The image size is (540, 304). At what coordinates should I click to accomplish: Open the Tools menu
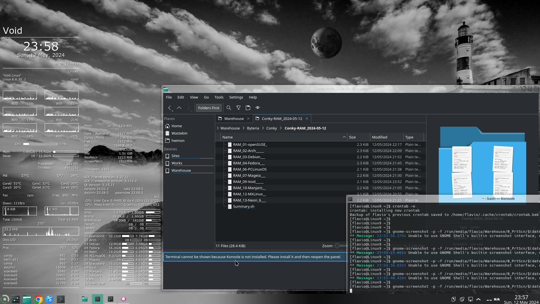219,97
